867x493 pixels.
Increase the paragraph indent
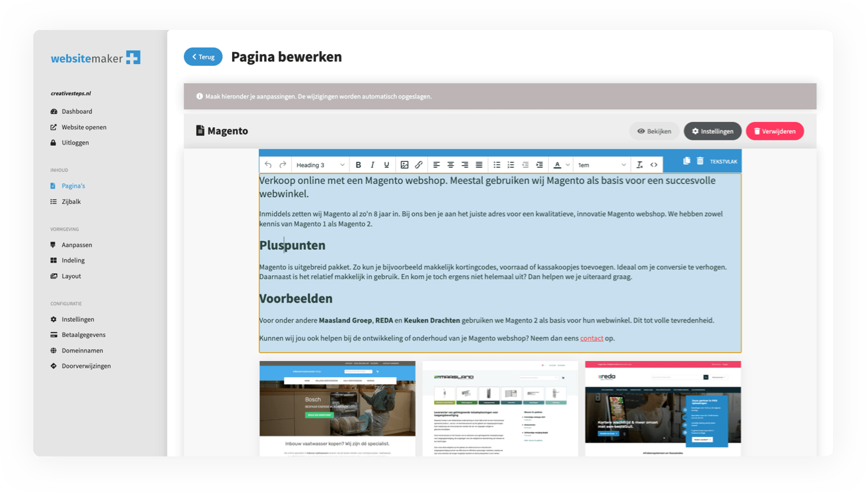click(x=540, y=165)
